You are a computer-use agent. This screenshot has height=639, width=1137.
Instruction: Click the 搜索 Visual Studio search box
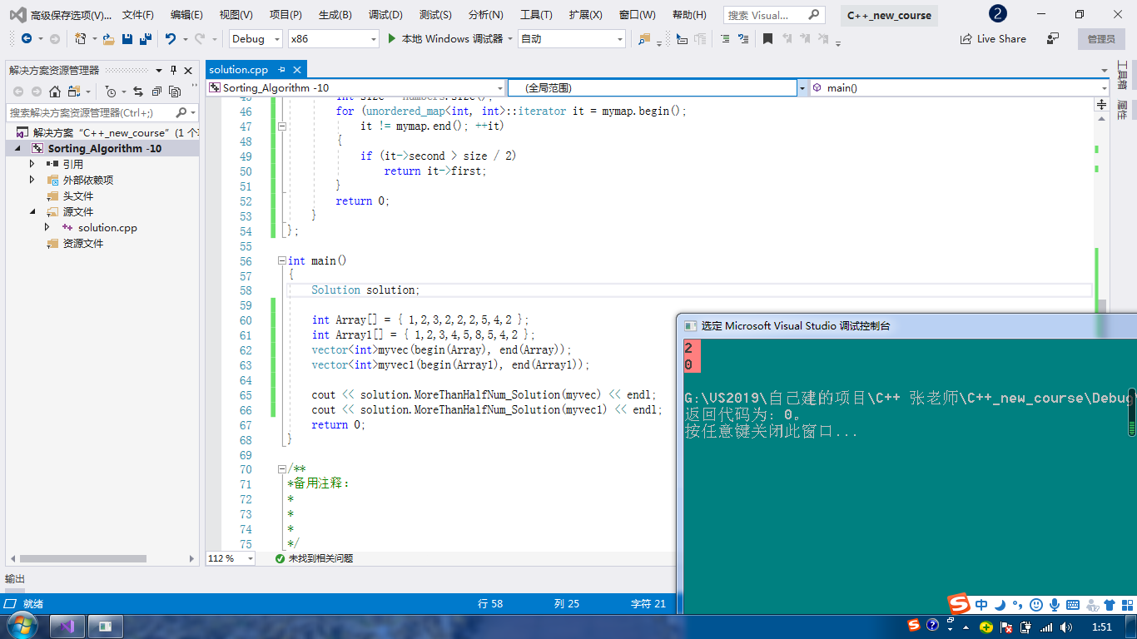point(773,15)
